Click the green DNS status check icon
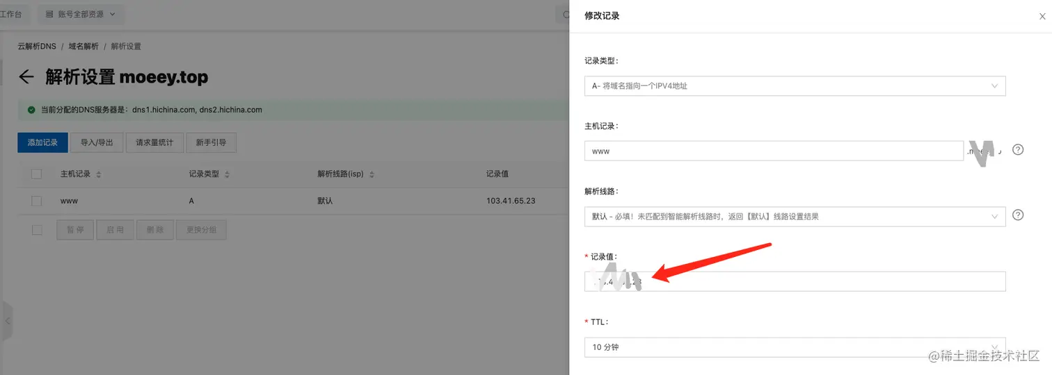The height and width of the screenshot is (375, 1052). coord(31,110)
